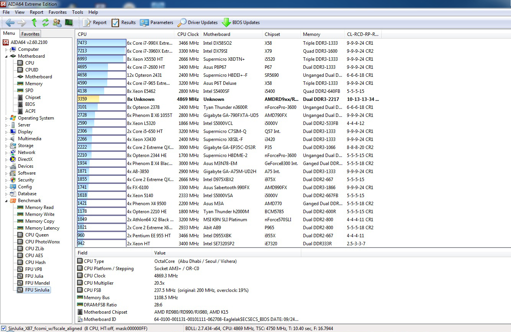Select the 7473 score bar row
Viewport: 511px width, 332px height.
(x=102, y=43)
